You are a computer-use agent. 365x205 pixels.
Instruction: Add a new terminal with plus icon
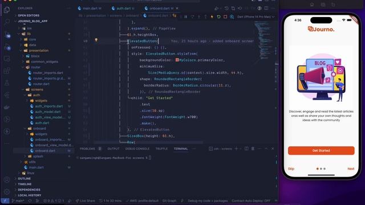coord(236,149)
